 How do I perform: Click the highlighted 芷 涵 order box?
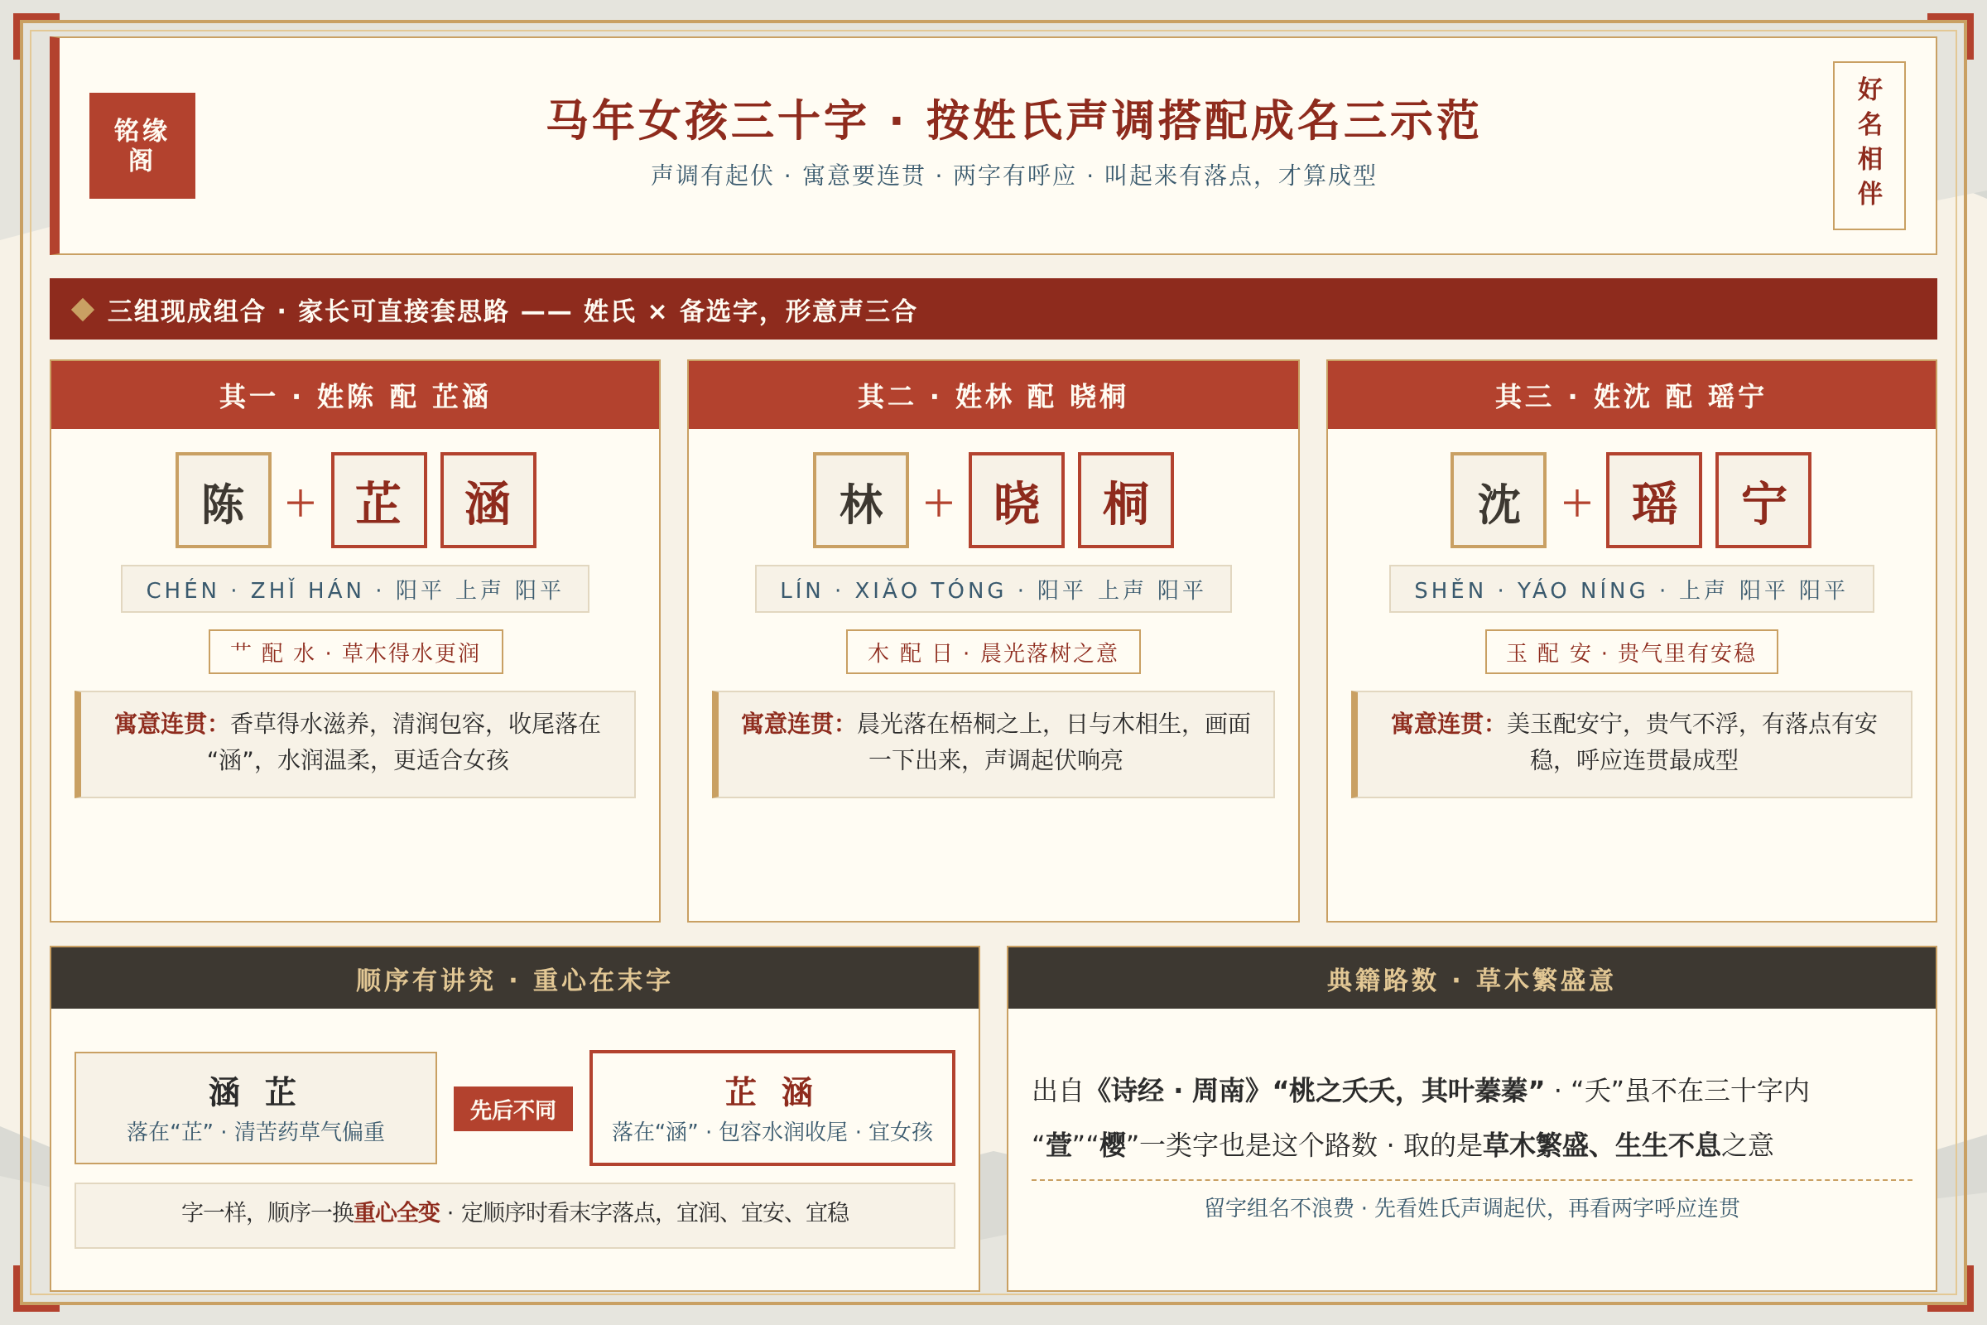tap(772, 1108)
